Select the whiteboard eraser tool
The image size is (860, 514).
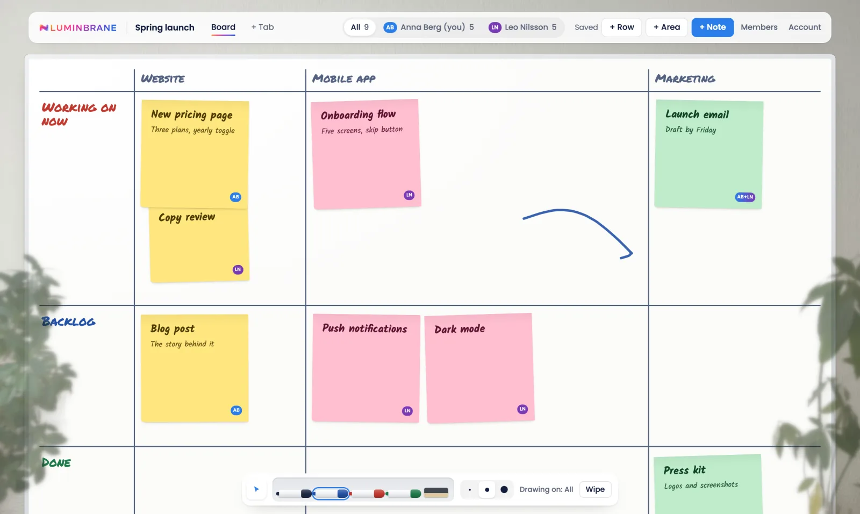point(436,492)
